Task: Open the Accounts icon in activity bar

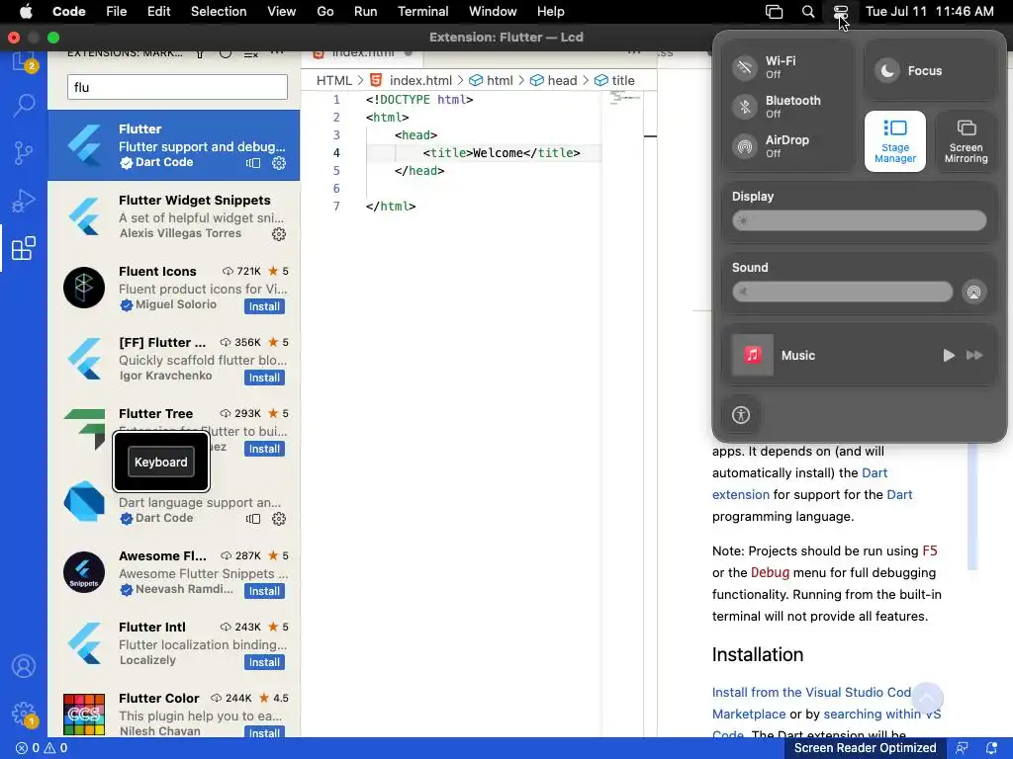Action: click(24, 666)
